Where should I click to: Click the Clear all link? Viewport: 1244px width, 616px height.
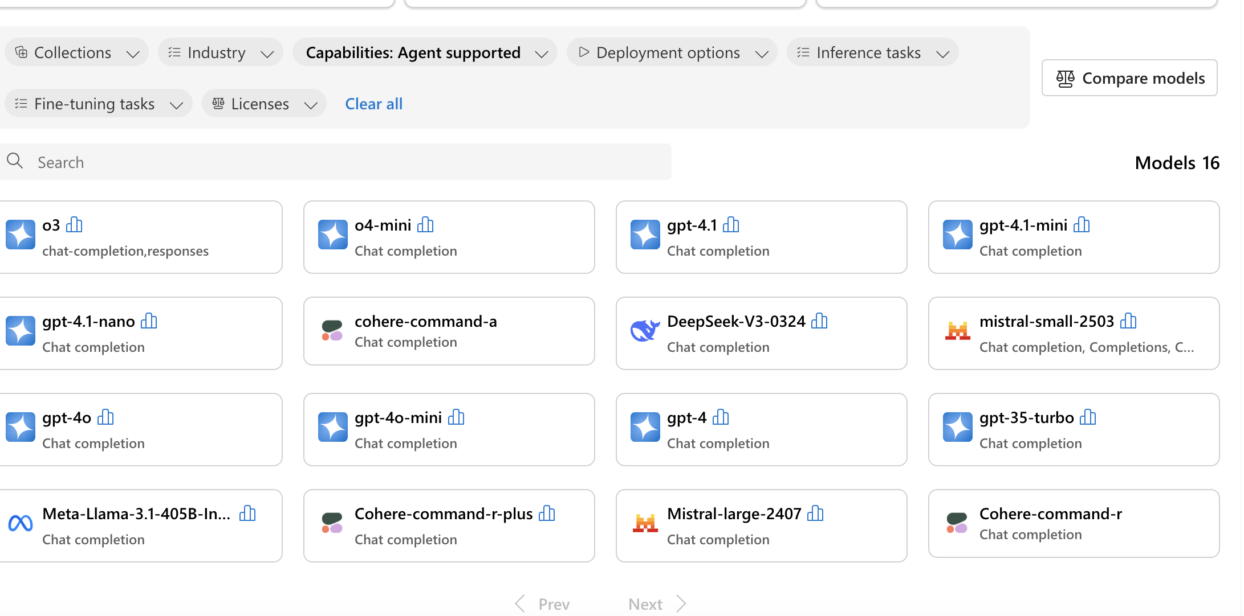(x=373, y=104)
